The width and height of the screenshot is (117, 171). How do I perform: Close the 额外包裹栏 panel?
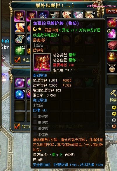click(95, 5)
